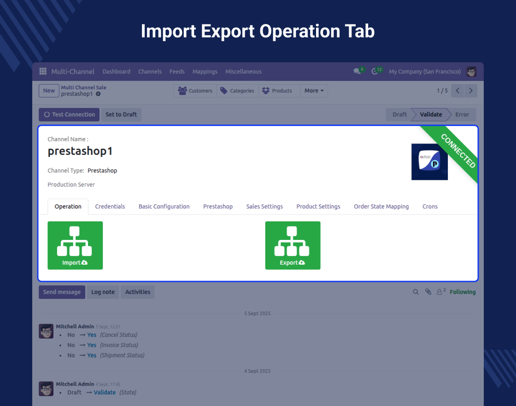This screenshot has height=406, width=516.
Task: Open the apps grid menu icon
Action: pos(43,72)
